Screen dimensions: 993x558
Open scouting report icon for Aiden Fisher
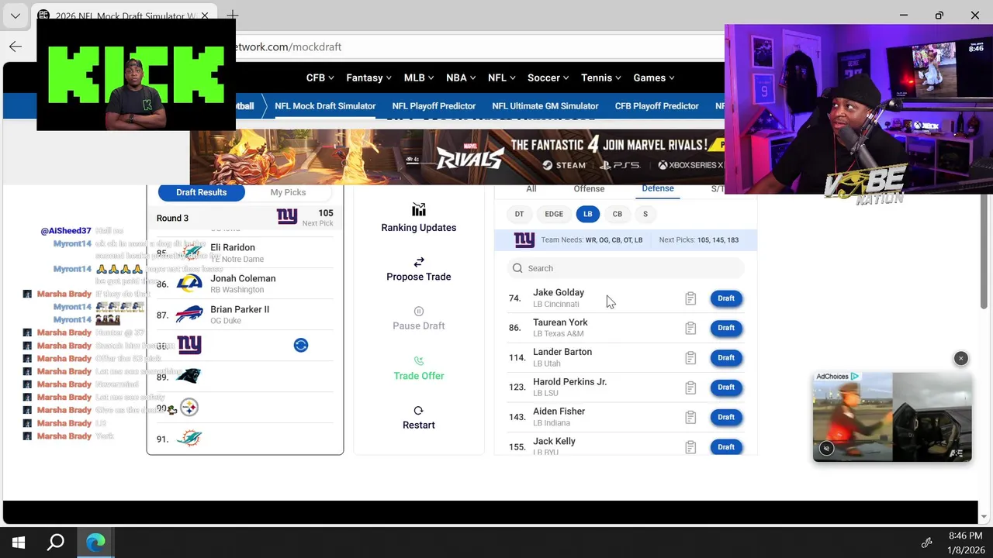click(690, 417)
